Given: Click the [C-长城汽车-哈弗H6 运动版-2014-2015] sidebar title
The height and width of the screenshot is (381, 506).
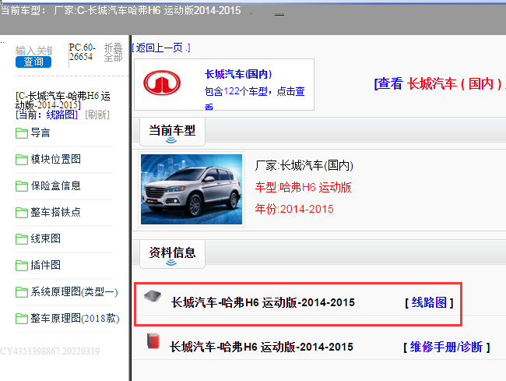Looking at the screenshot, I should [63, 100].
